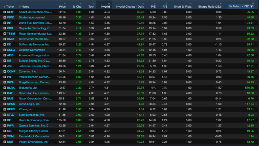Expand the CRS row plus icon
The height and width of the screenshot is (146, 259).
pos(5,28)
